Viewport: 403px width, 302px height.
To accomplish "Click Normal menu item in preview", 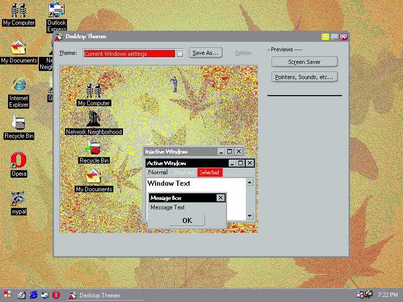I will coord(158,172).
